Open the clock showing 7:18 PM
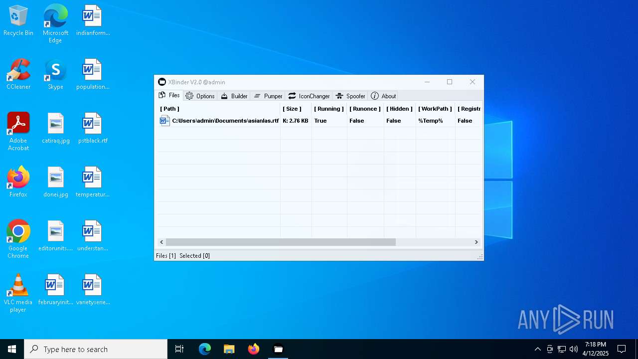638x359 pixels. coord(596,349)
